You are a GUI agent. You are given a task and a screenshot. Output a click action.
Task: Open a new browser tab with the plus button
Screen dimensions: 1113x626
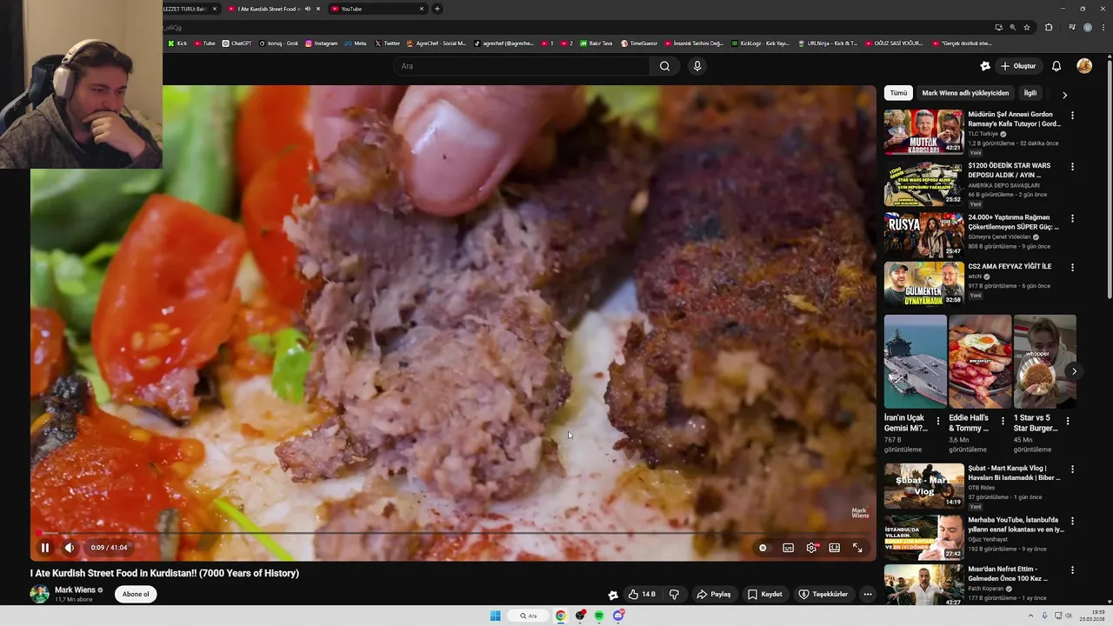tap(437, 9)
